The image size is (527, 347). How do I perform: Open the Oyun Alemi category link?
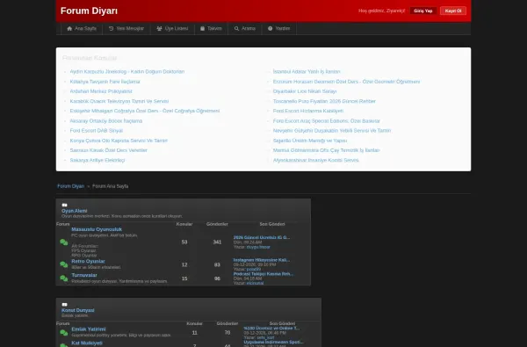(75, 211)
